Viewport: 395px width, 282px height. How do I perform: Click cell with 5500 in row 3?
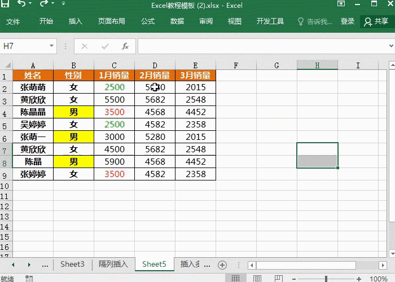tap(114, 100)
